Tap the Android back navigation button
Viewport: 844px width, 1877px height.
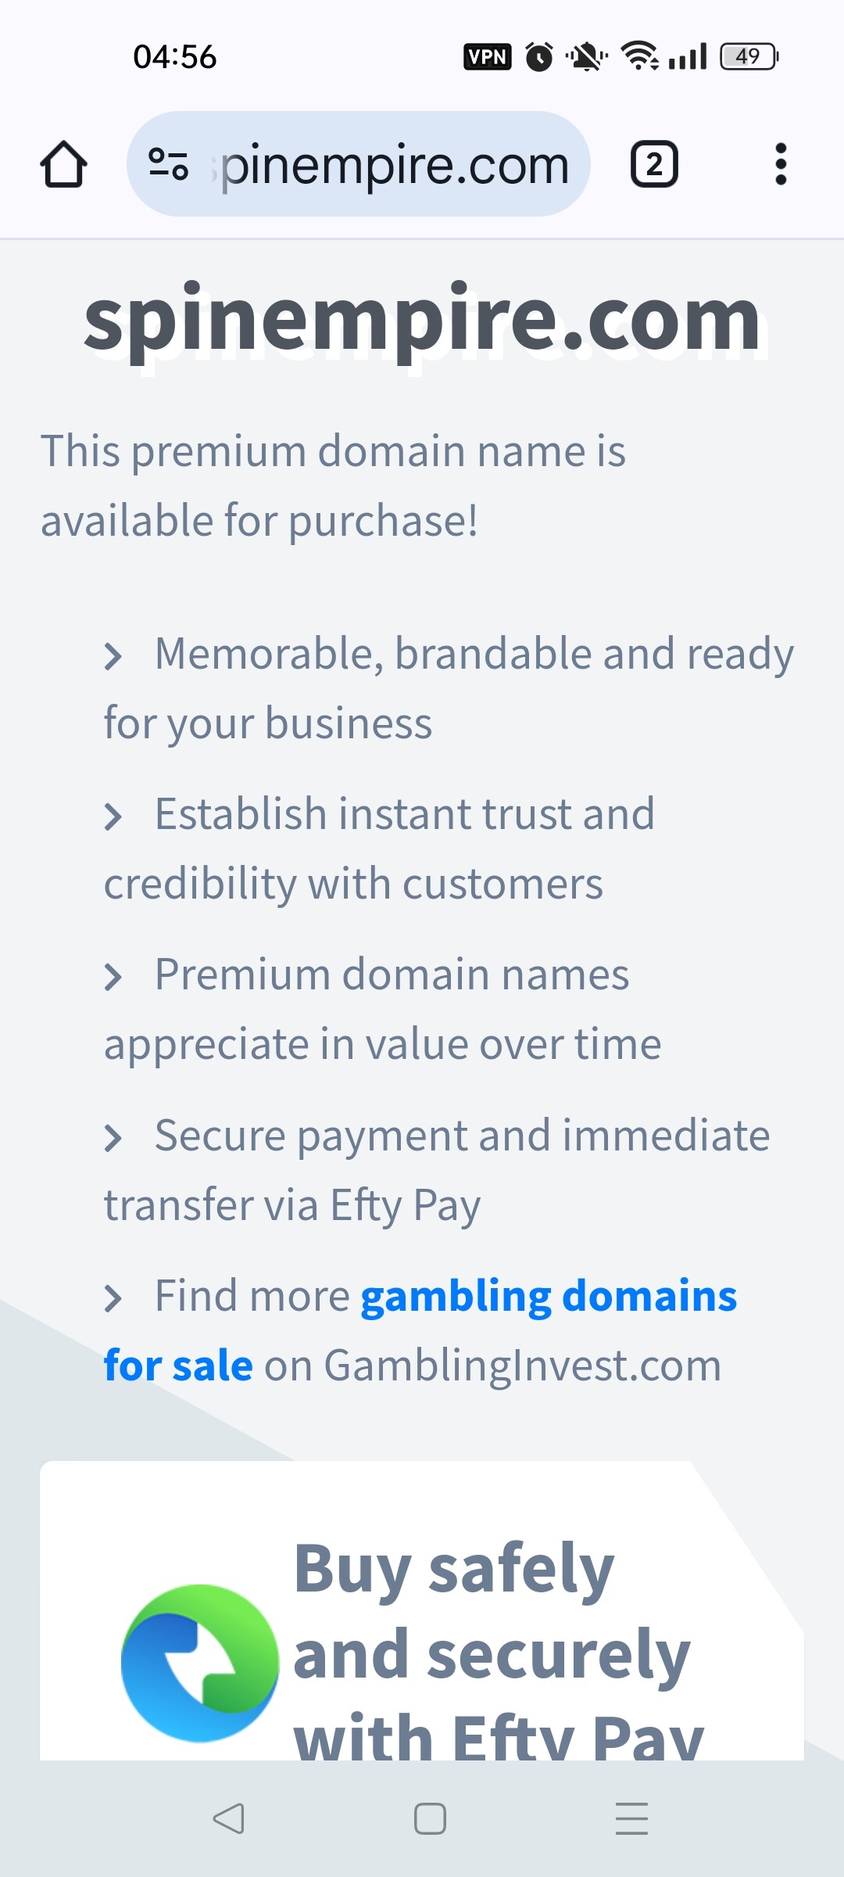[228, 1818]
